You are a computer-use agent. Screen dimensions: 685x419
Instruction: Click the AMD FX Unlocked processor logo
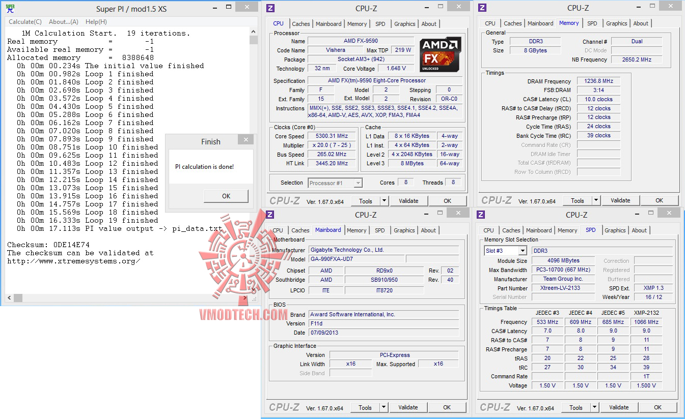441,54
